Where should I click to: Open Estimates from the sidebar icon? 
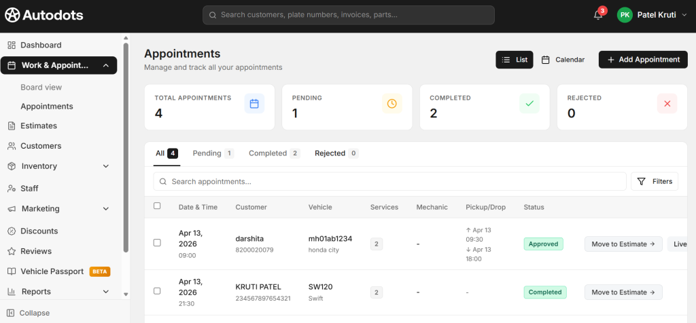tap(12, 126)
